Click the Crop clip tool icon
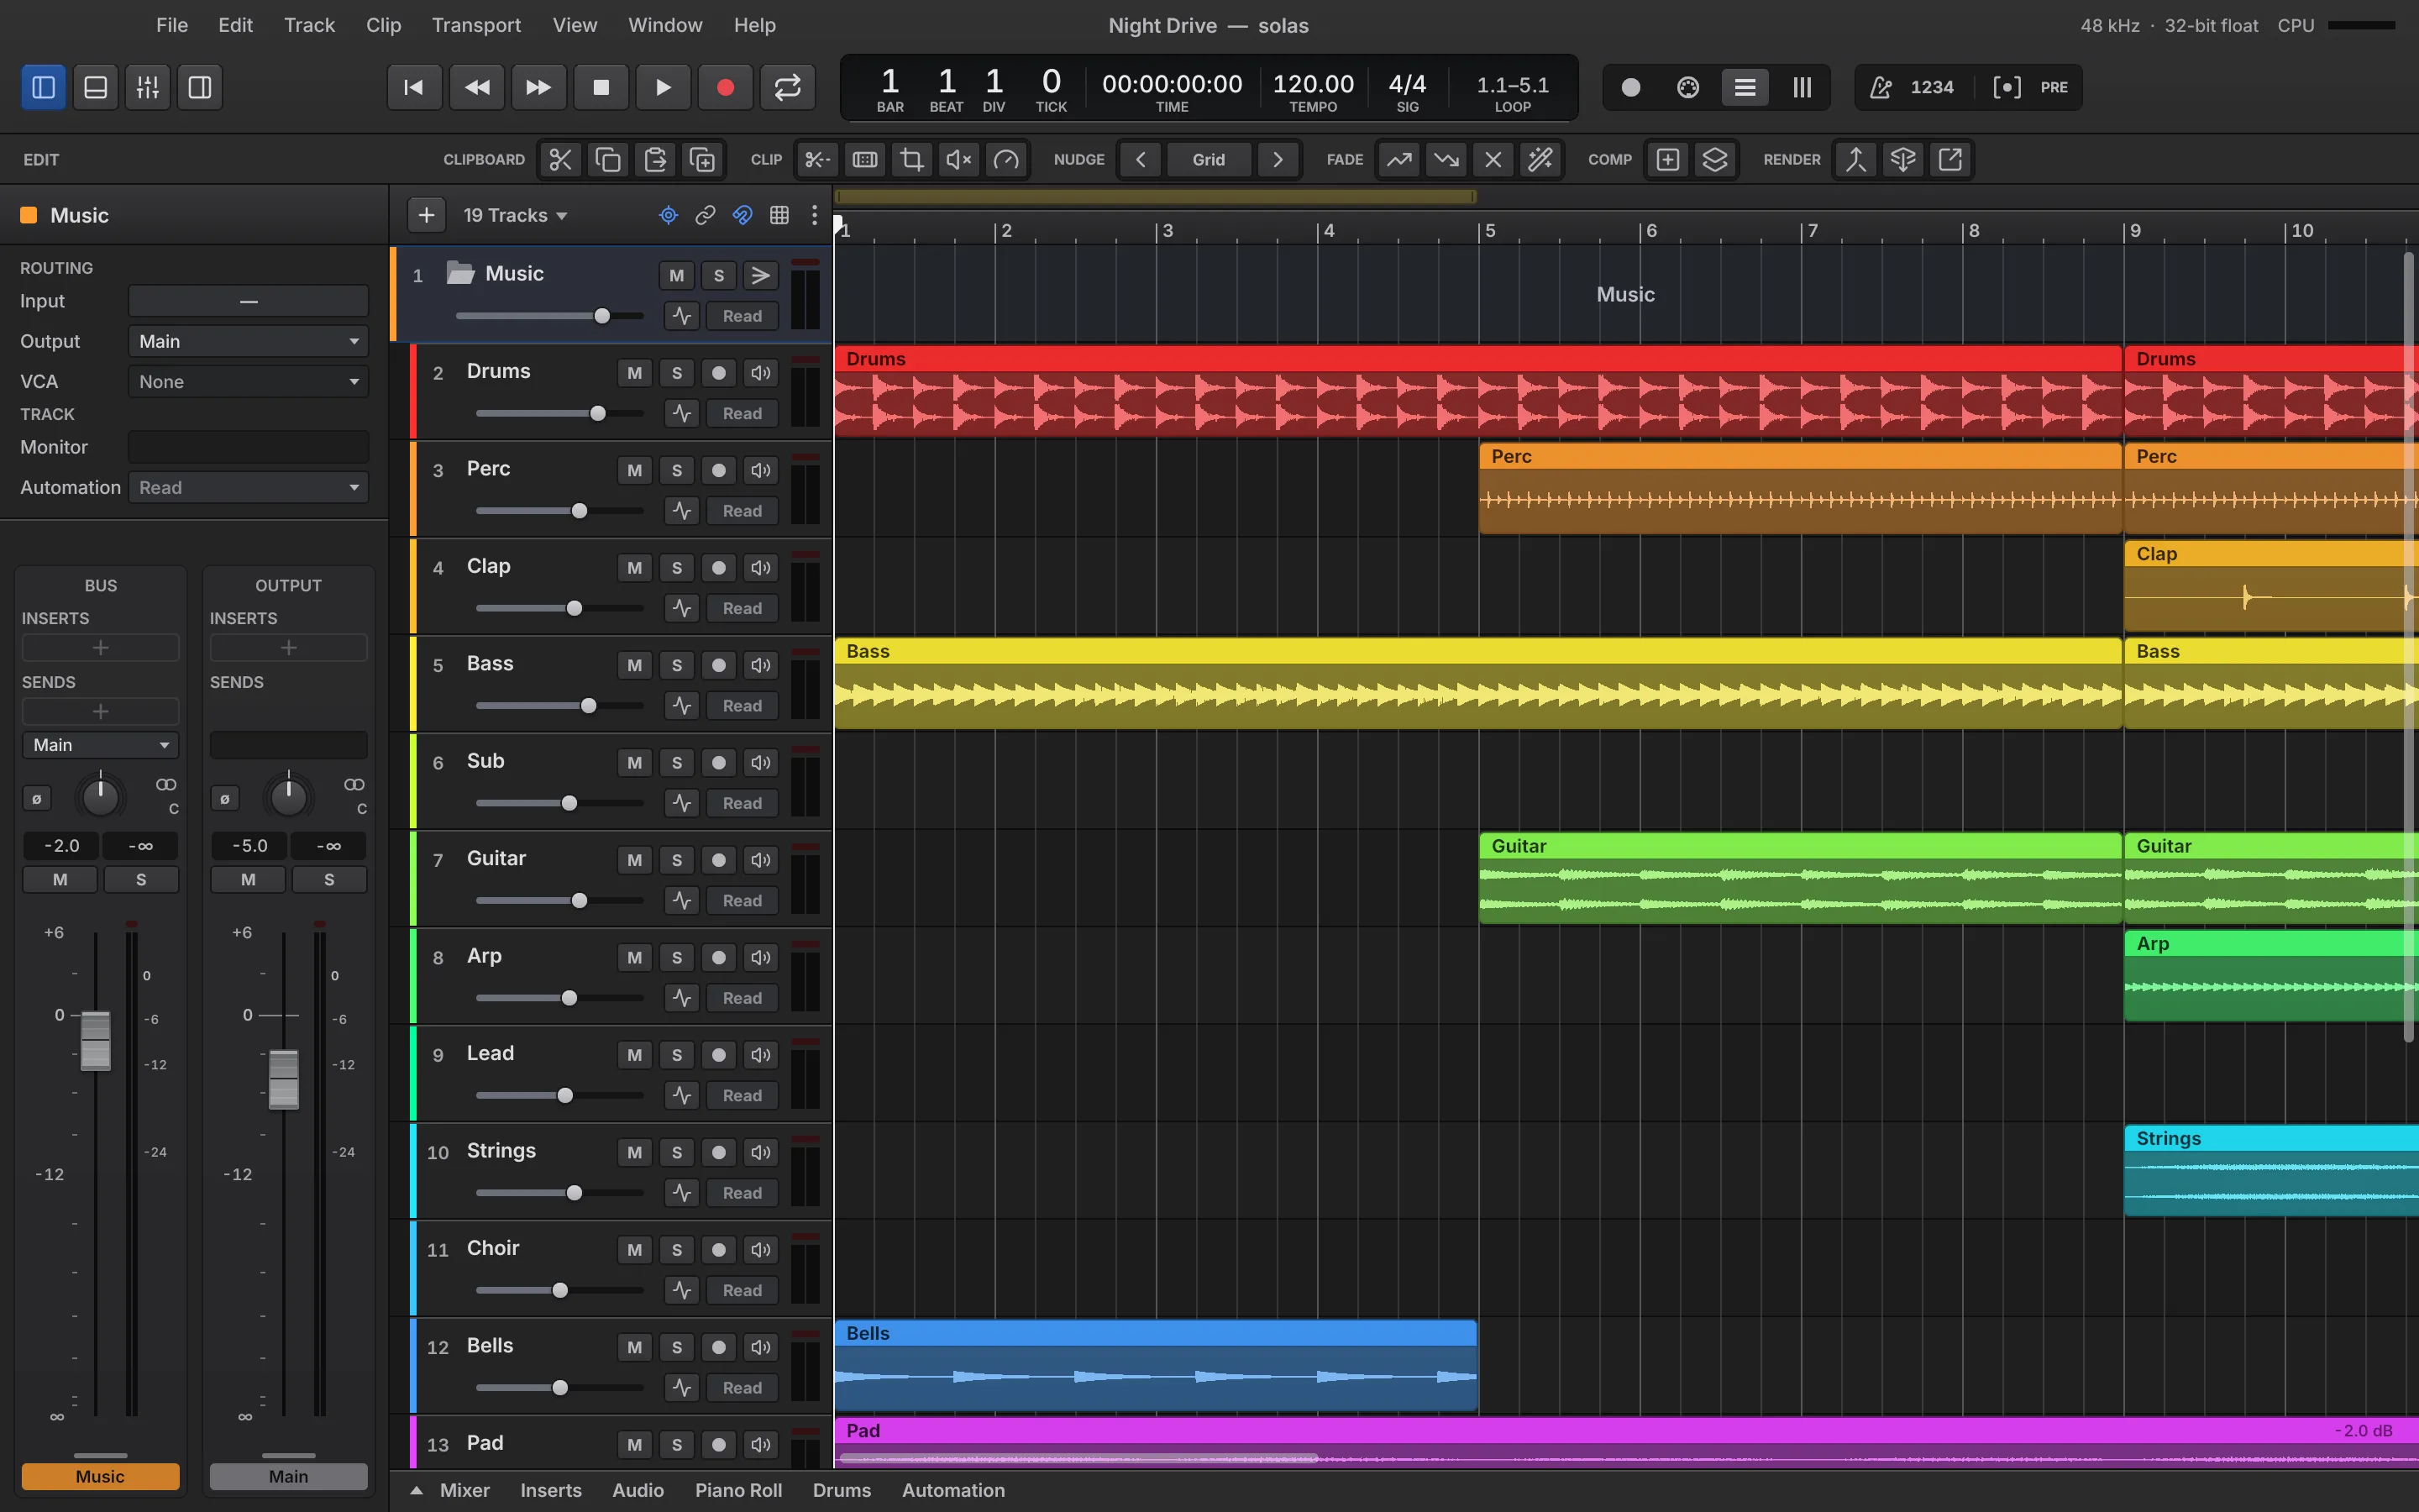The height and width of the screenshot is (1512, 2419). [911, 159]
